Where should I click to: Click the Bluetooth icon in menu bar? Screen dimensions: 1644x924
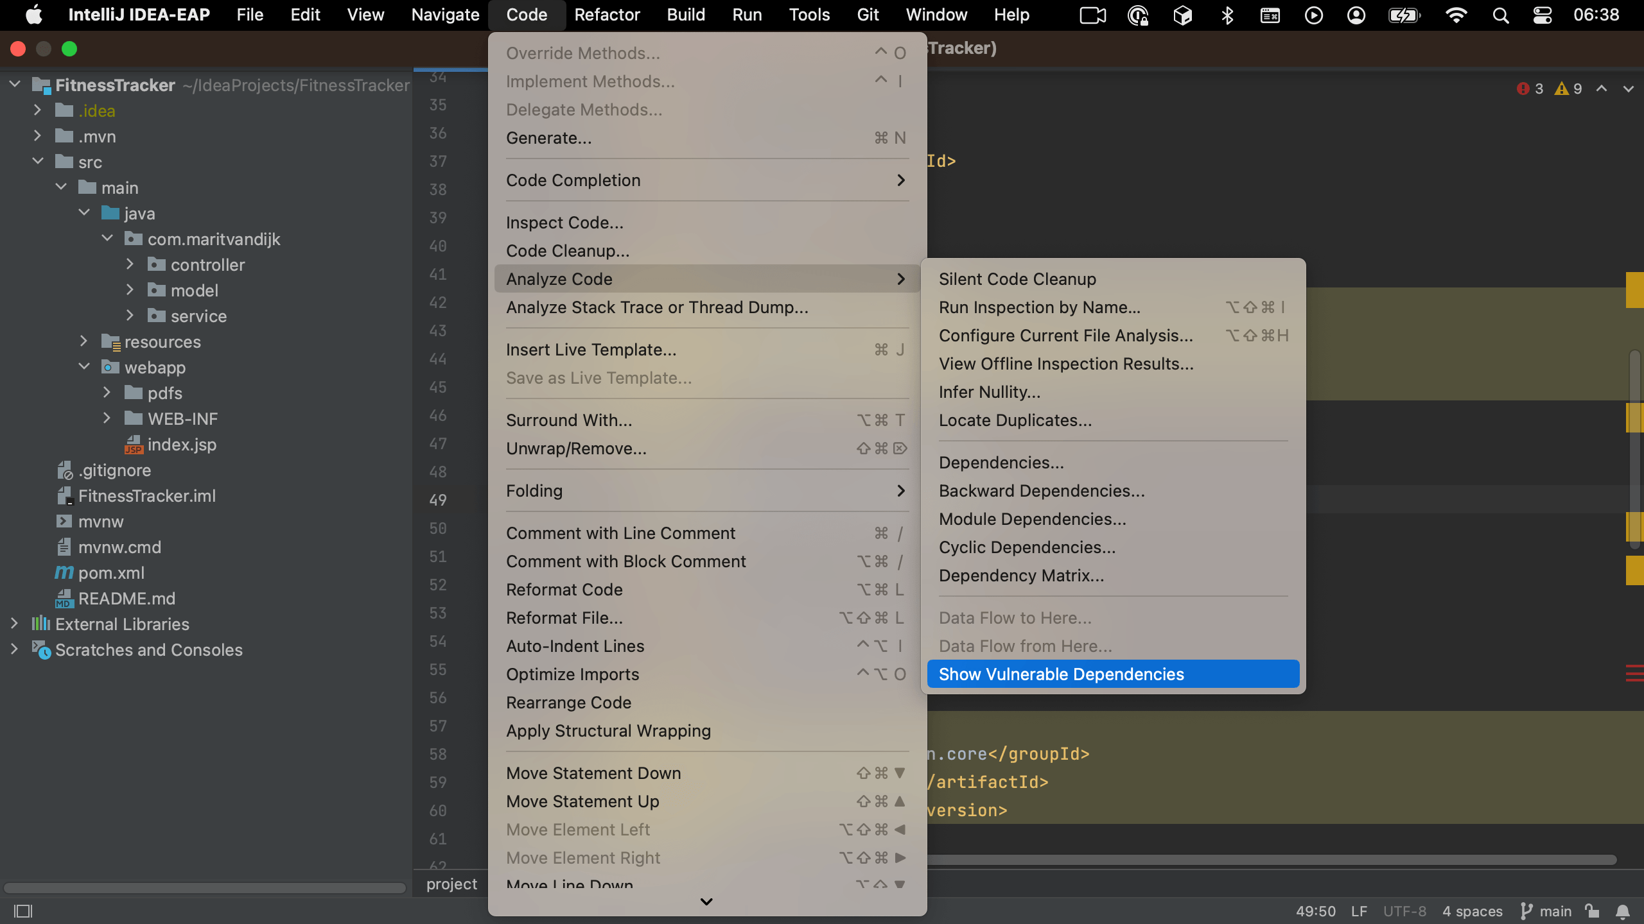1227,15
